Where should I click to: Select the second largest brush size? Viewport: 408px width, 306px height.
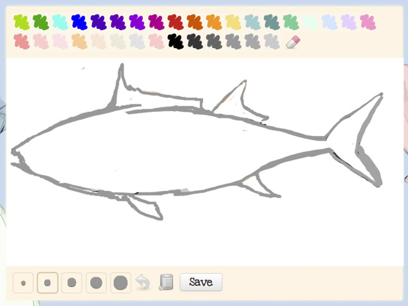[x=96, y=283]
